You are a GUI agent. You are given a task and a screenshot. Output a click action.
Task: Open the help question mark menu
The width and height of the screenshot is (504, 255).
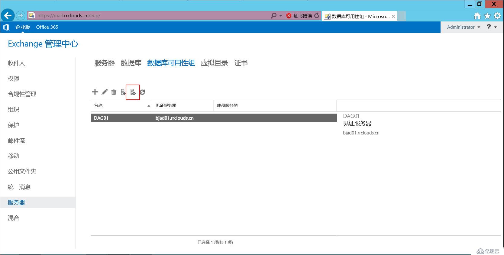(492, 27)
